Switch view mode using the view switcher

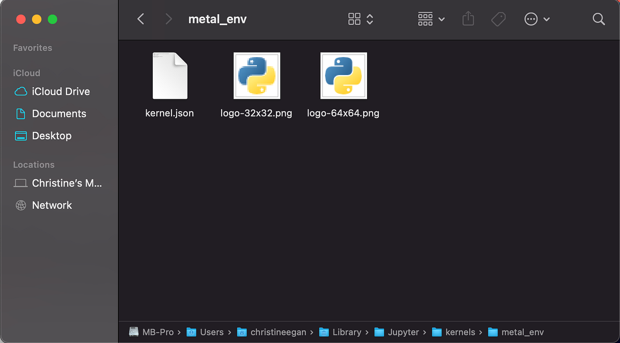pos(425,19)
